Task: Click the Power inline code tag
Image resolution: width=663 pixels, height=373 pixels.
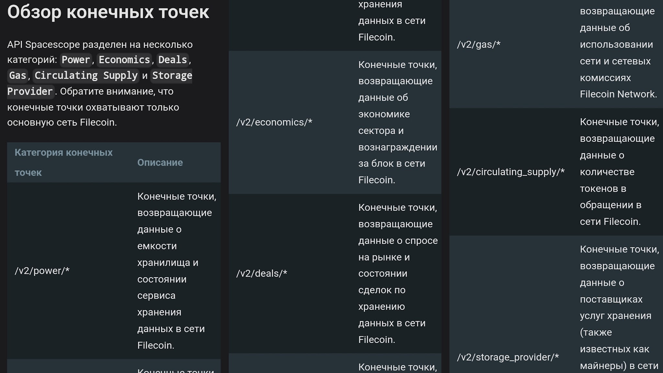Action: [76, 60]
